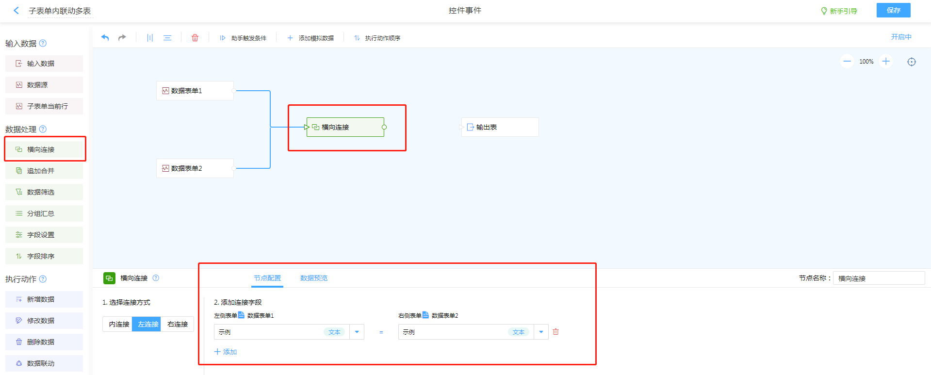This screenshot has height=375, width=931.
Task: Click 添加 to add join field
Action: pos(226,352)
